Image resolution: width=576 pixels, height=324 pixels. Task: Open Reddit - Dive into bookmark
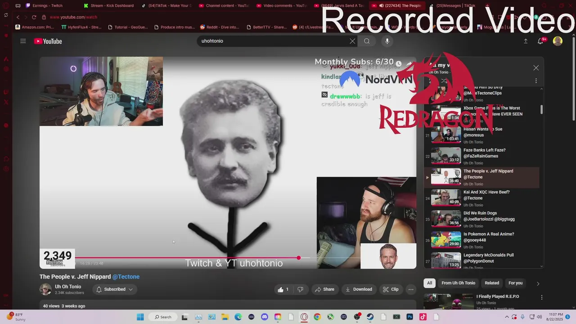click(x=220, y=27)
